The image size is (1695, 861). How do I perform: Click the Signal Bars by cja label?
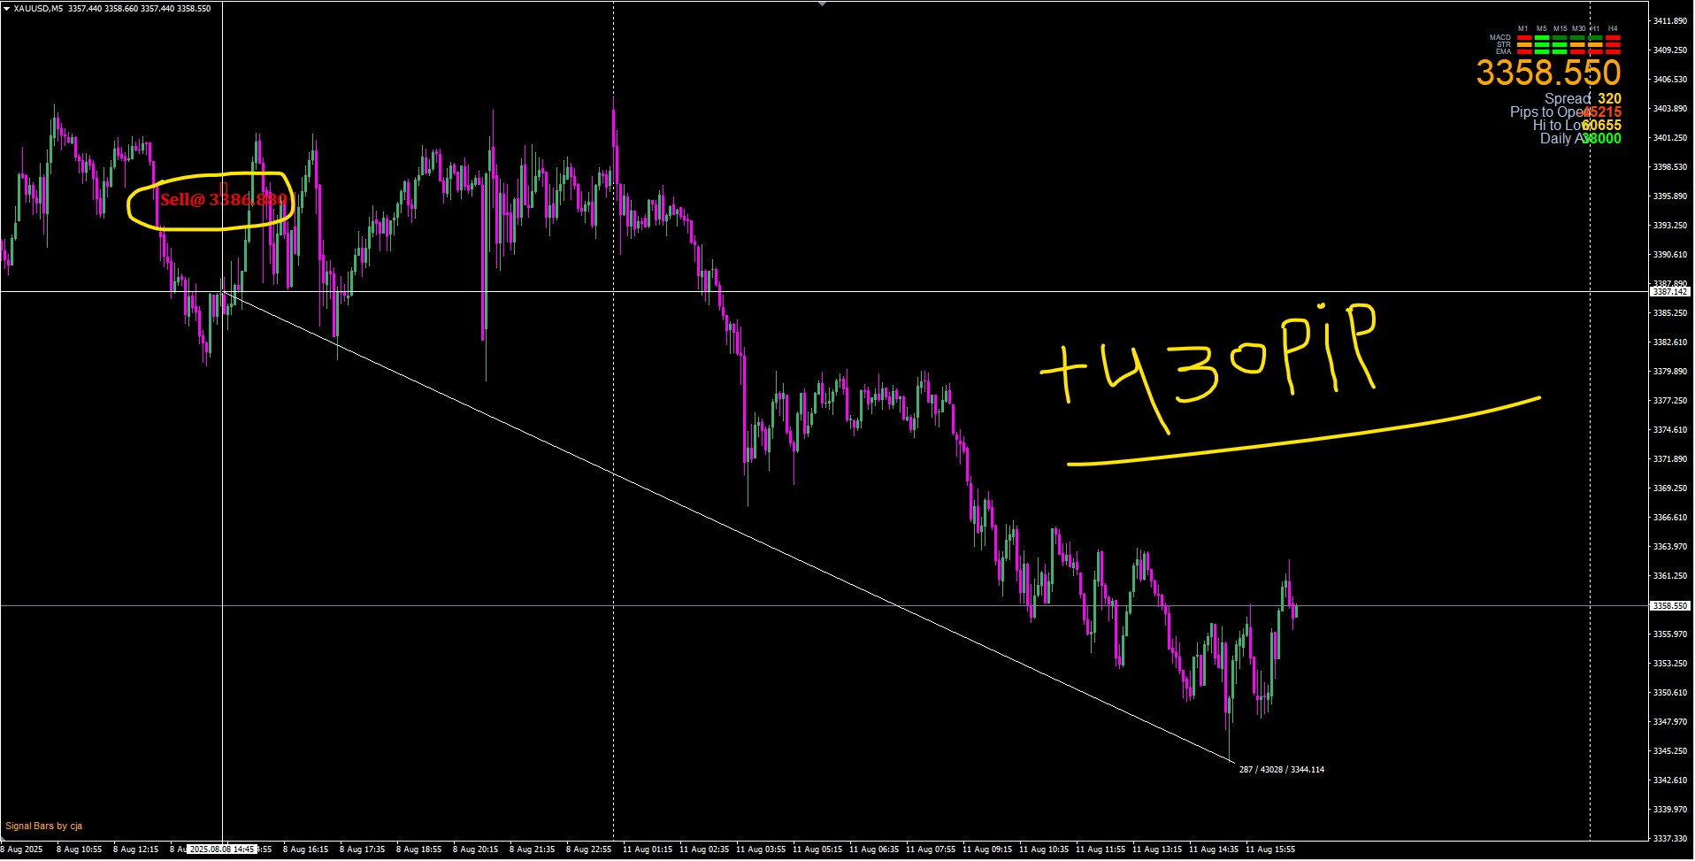point(44,826)
